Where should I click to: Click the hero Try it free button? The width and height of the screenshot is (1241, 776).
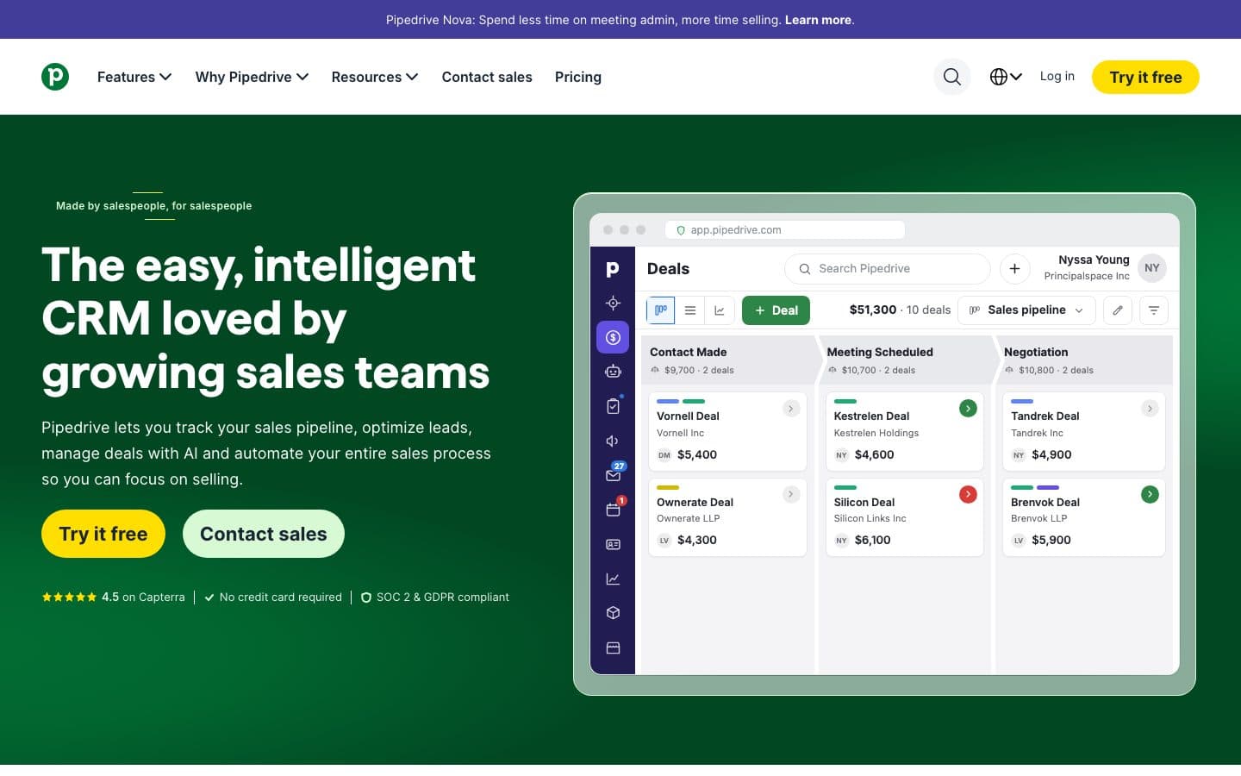point(103,534)
